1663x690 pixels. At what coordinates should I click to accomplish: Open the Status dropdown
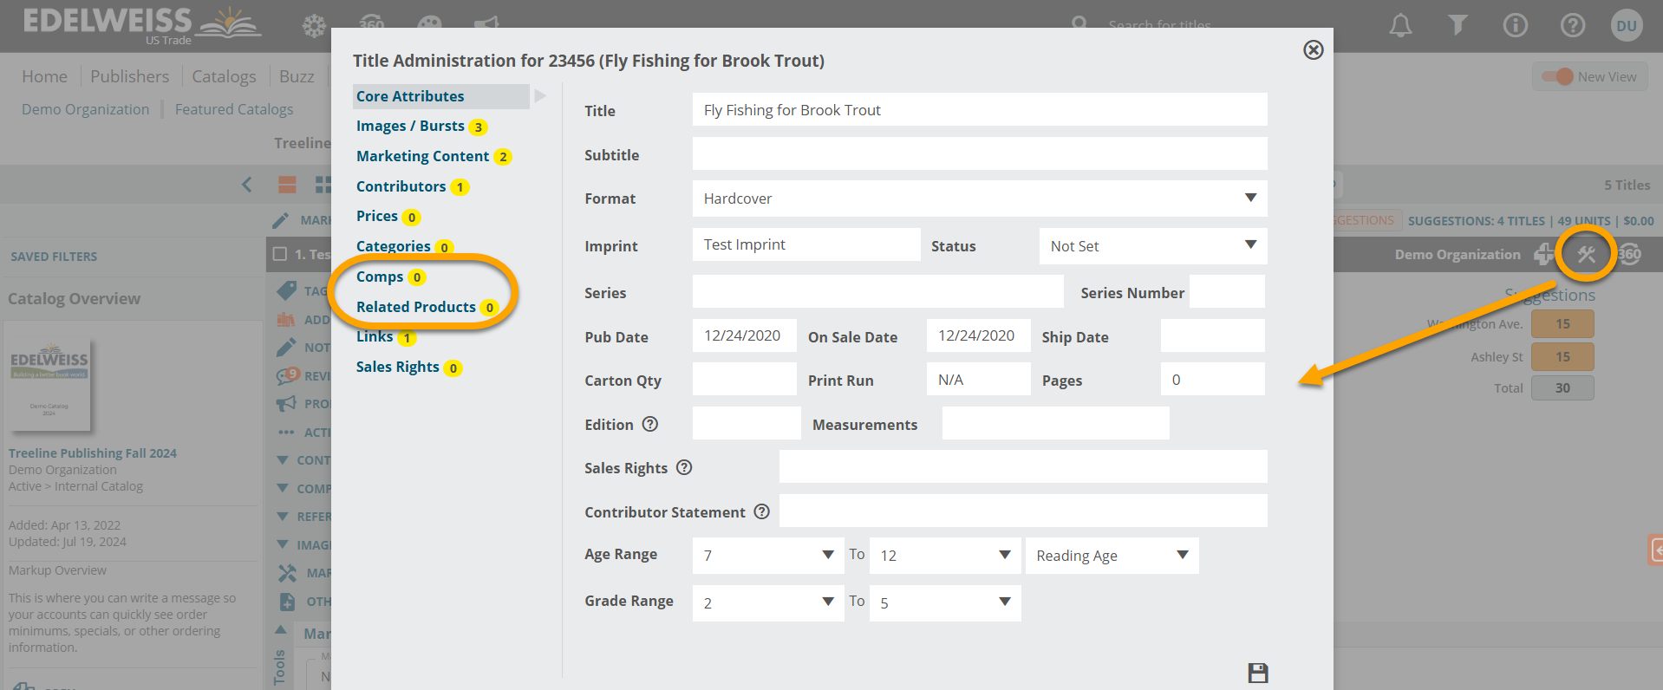[x=1152, y=246]
